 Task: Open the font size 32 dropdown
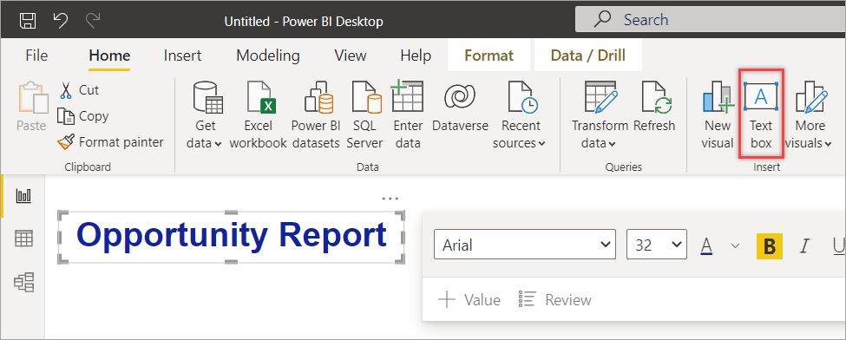657,245
